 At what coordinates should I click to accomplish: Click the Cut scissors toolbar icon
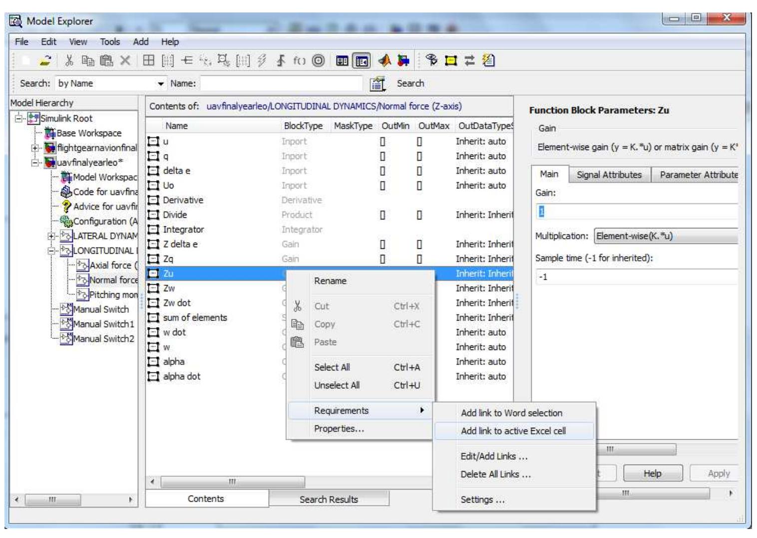point(69,61)
